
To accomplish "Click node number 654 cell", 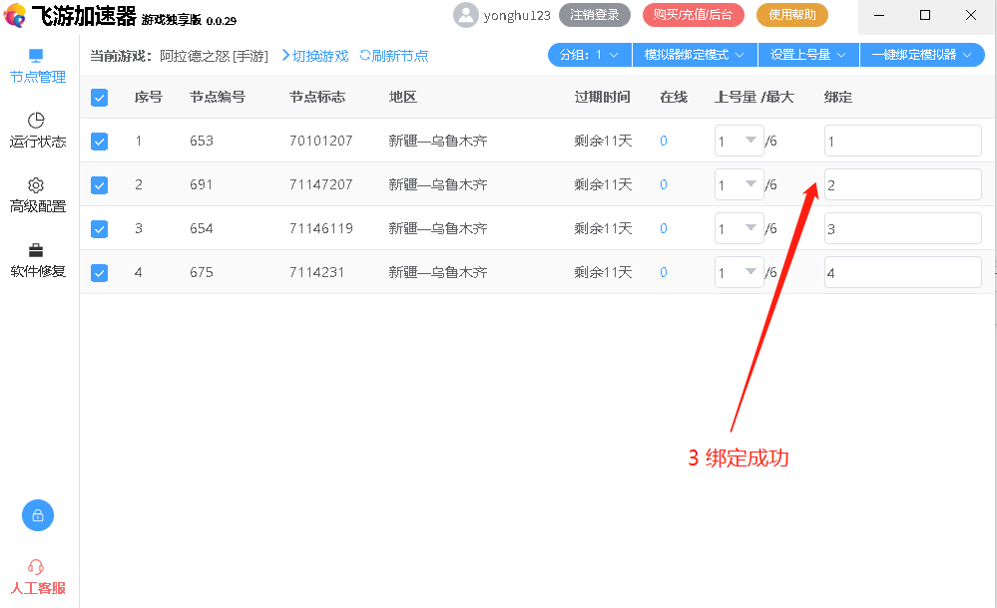I will (201, 228).
